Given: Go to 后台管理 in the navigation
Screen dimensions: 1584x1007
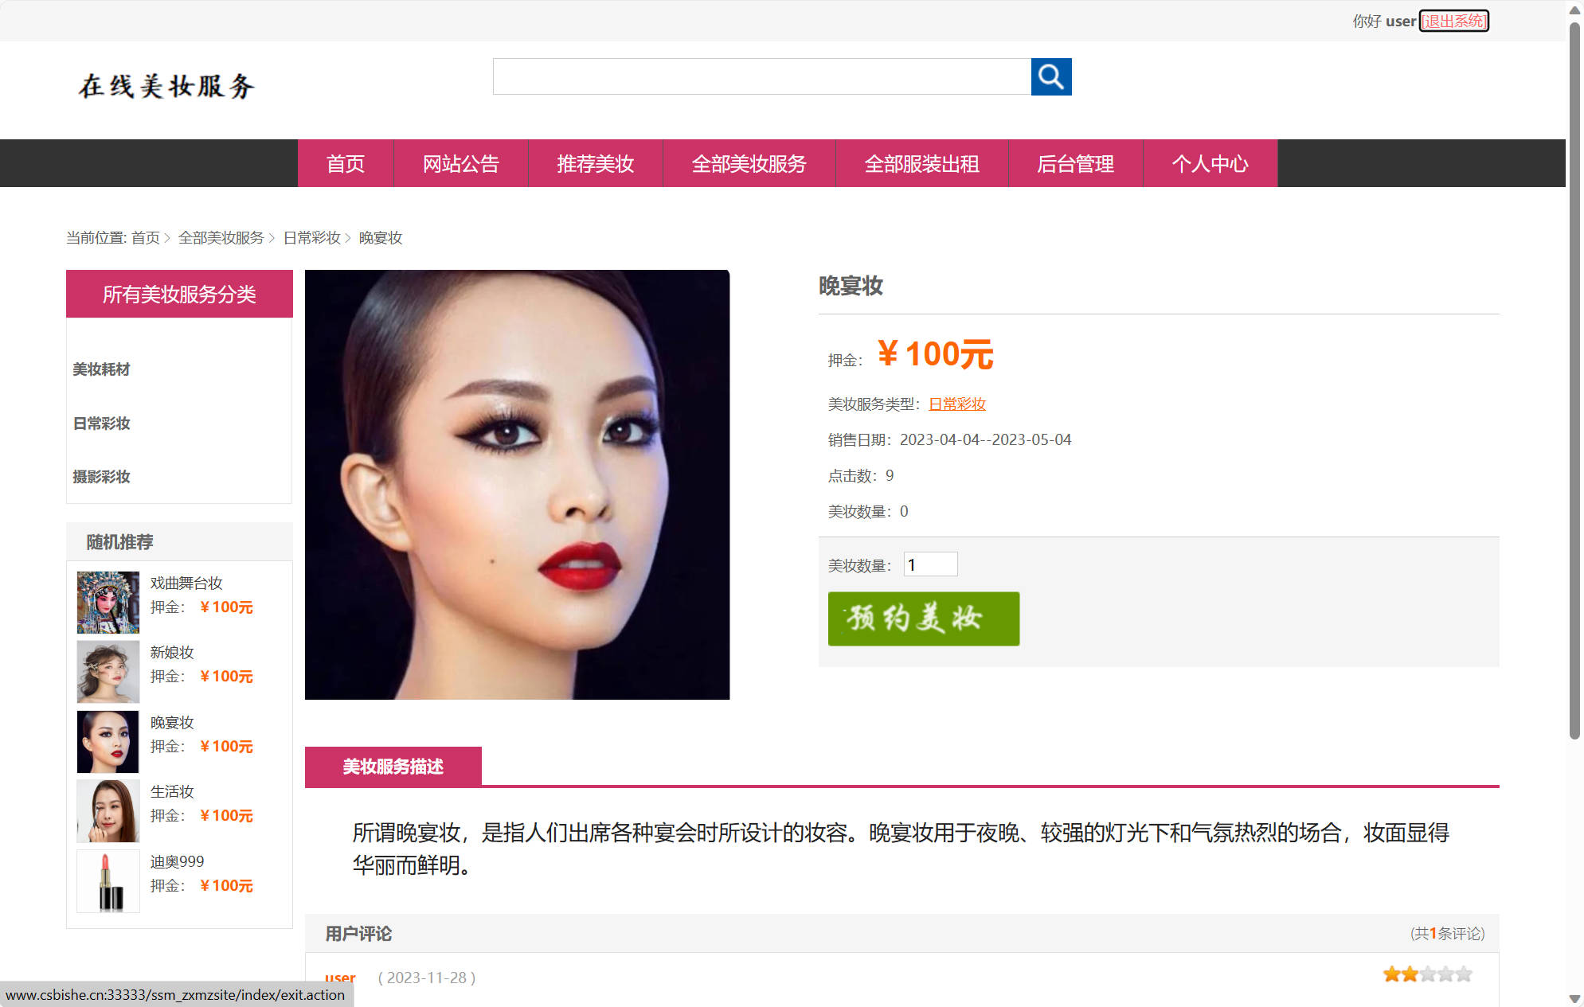Looking at the screenshot, I should (x=1075, y=164).
